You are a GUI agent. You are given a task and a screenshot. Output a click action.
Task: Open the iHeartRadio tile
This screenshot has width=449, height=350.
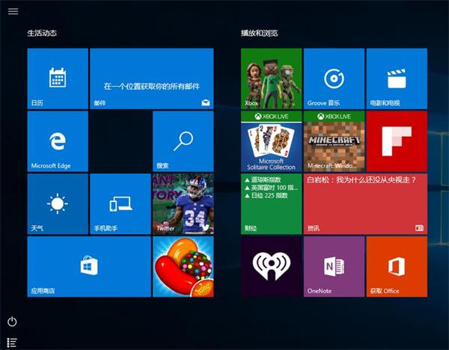[x=271, y=266]
